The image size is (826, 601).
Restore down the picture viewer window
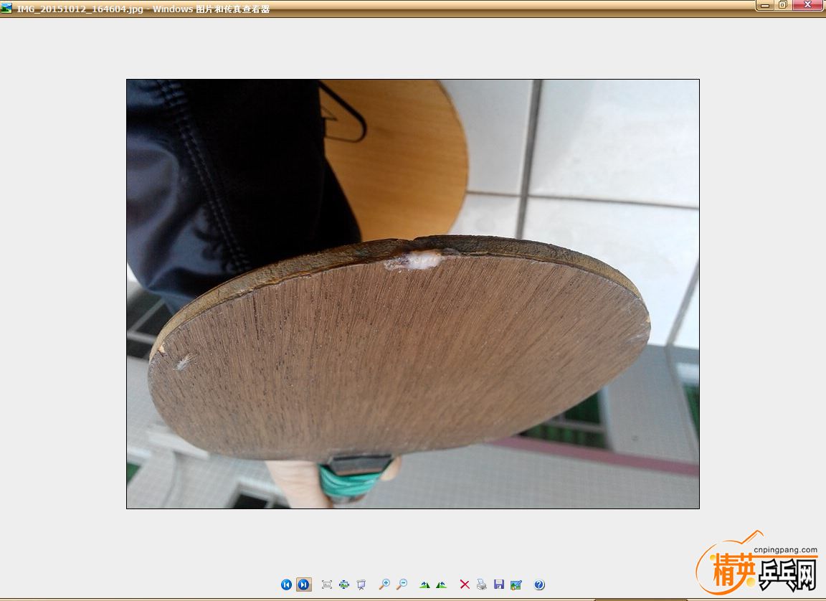pos(783,5)
